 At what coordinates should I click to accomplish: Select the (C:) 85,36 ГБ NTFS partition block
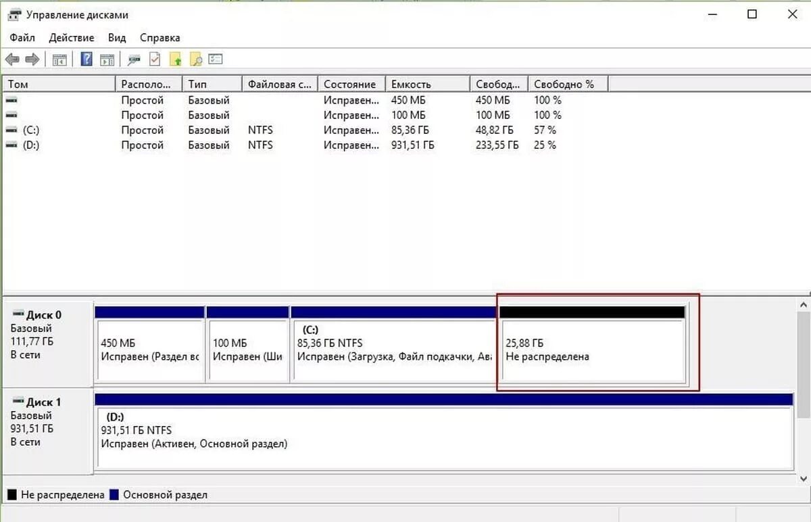click(x=393, y=345)
